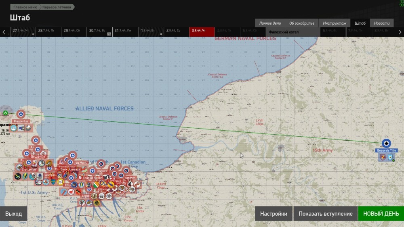This screenshot has height=227, width=404.
Task: Click the fast-forward icon on 27.7.44 date
Action: (32, 34)
